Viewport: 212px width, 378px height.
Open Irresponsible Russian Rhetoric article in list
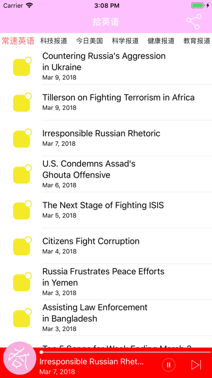127,138
